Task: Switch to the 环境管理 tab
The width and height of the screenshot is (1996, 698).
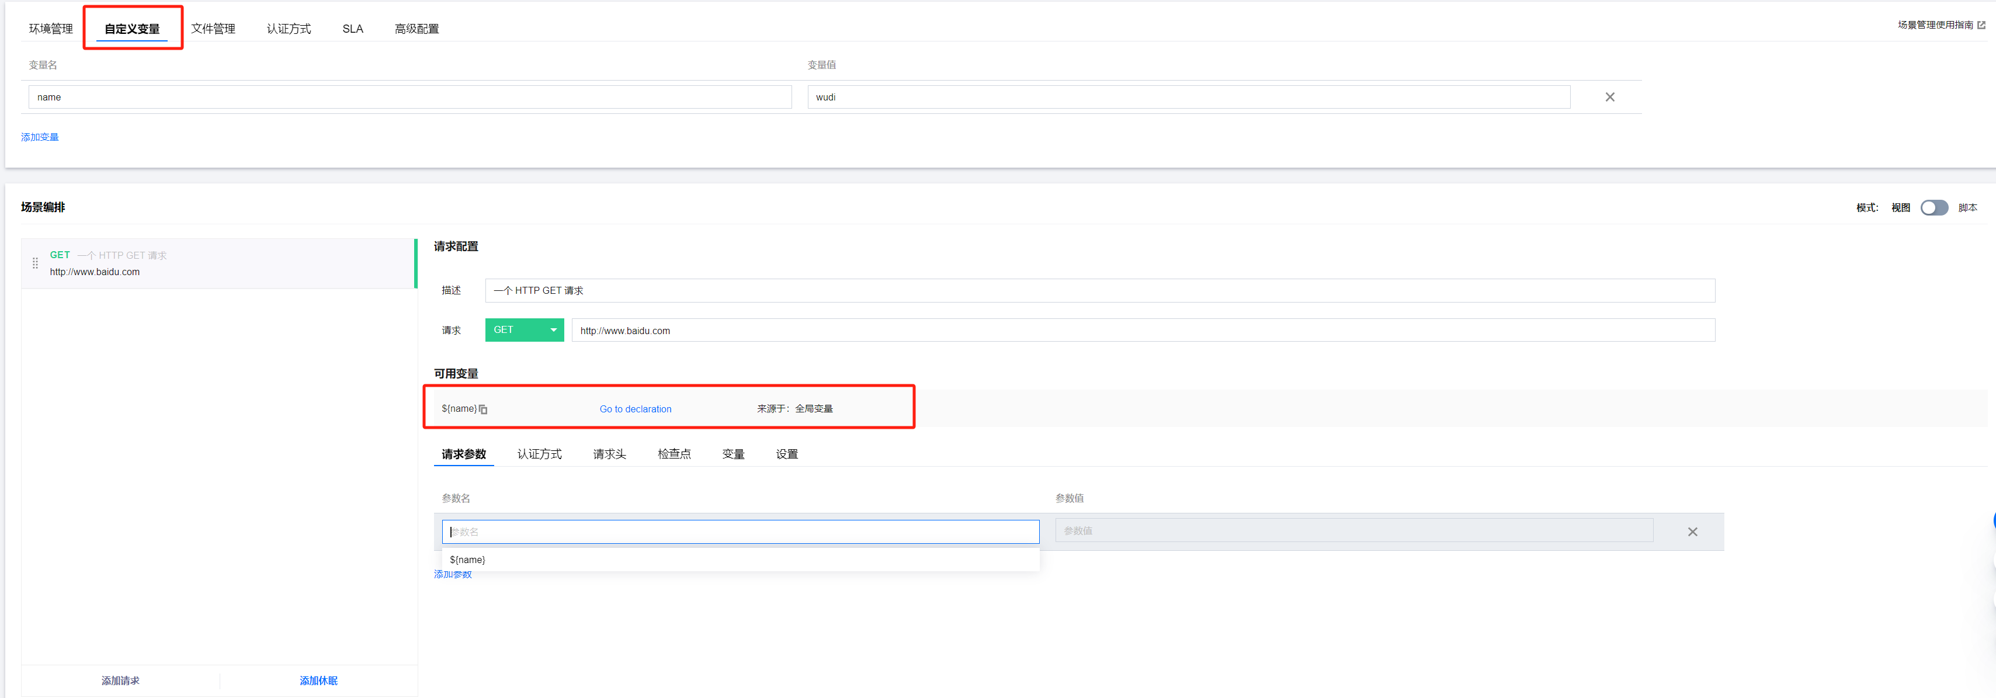Action: coord(50,29)
